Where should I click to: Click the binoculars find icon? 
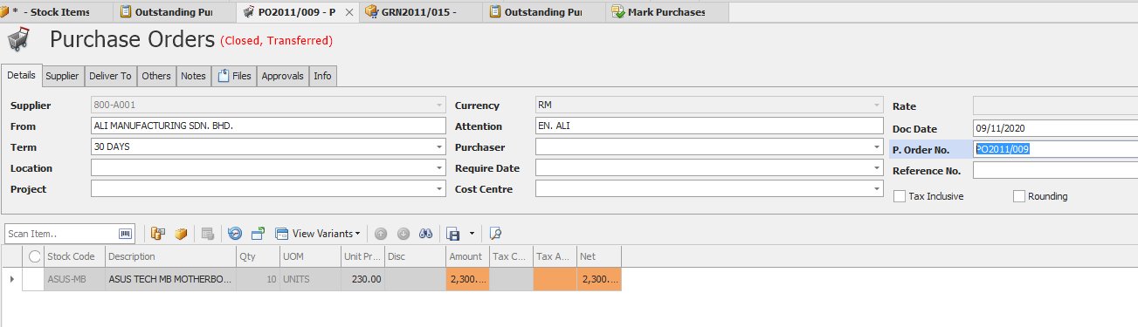pyautogui.click(x=427, y=234)
